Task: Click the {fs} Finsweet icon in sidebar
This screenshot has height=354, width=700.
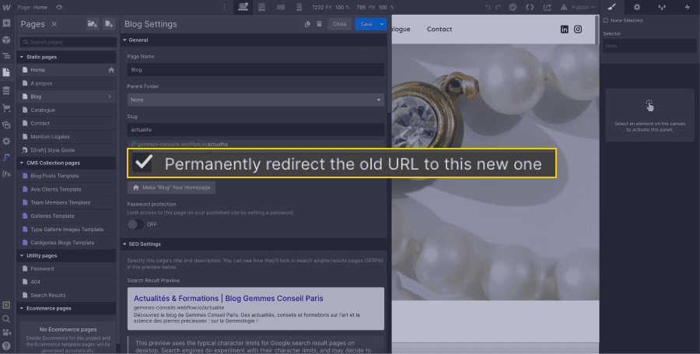Action: click(x=6, y=173)
